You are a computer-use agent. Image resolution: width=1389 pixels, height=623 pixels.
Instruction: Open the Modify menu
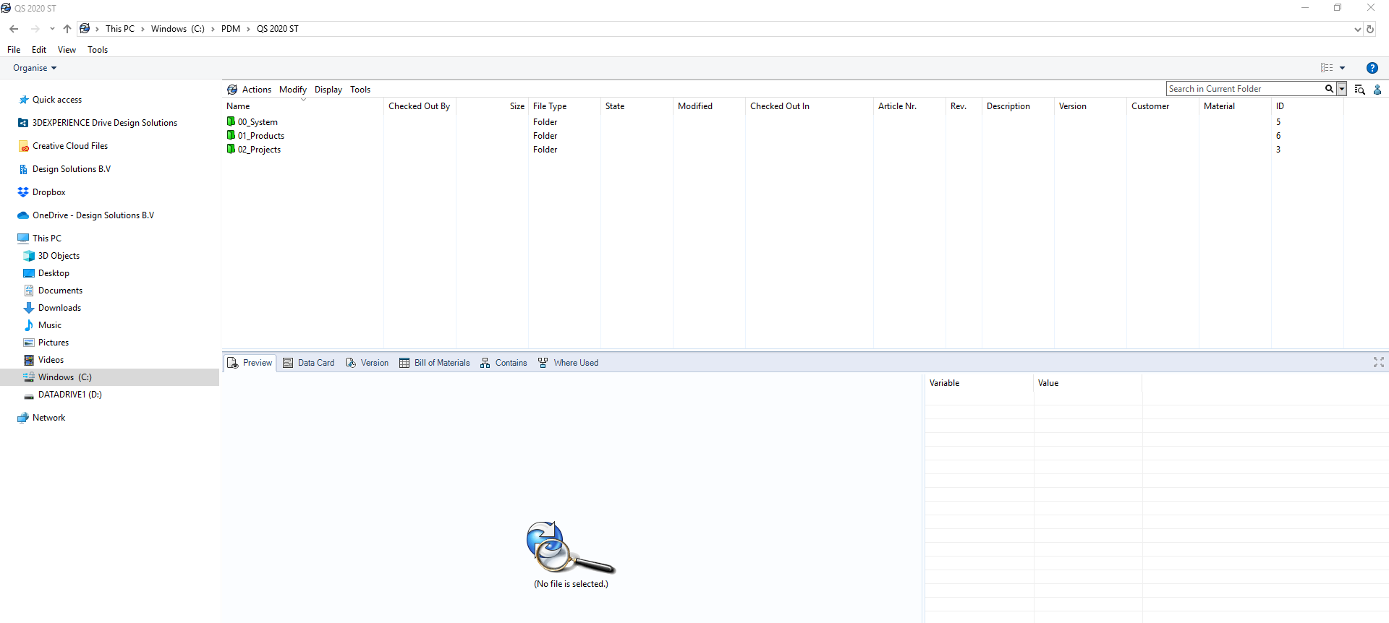(x=293, y=90)
